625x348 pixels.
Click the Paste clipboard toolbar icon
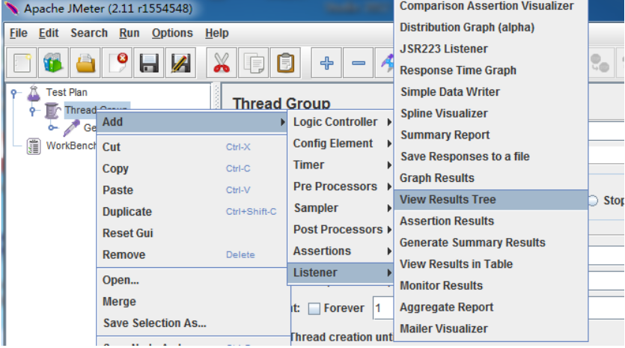[285, 63]
